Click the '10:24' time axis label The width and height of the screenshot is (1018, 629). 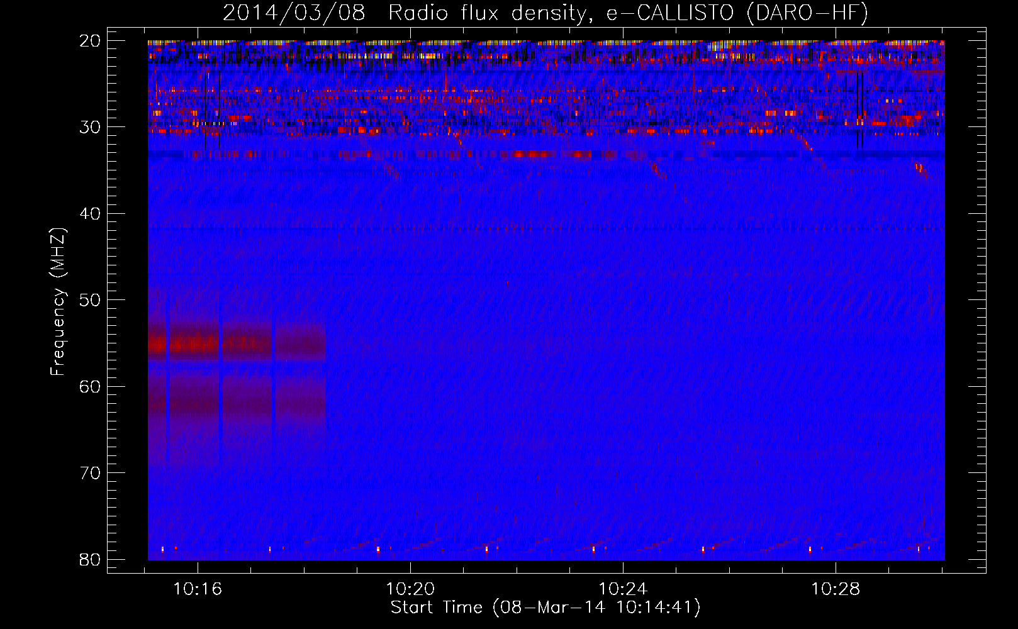point(623,589)
